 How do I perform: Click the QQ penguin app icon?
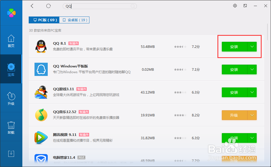[x=41, y=46]
